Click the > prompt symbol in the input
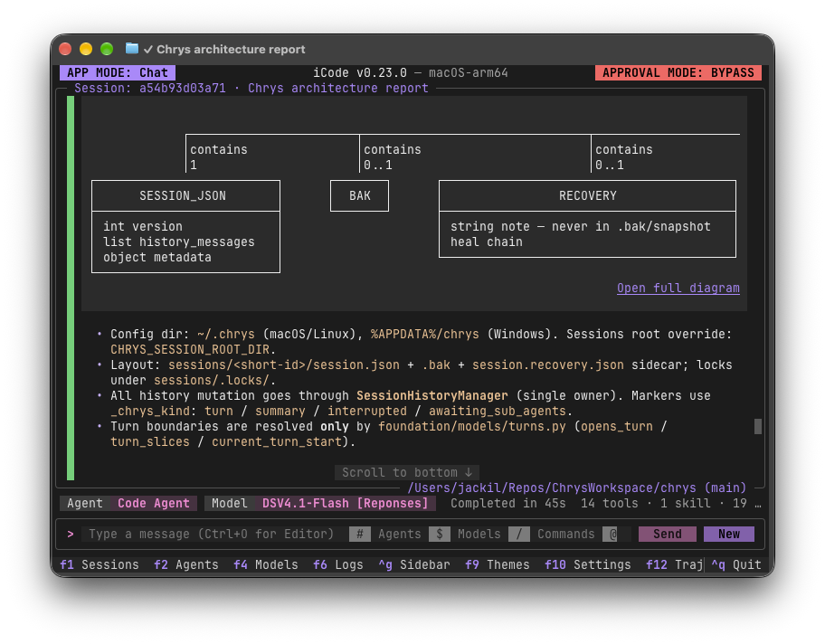 click(71, 534)
